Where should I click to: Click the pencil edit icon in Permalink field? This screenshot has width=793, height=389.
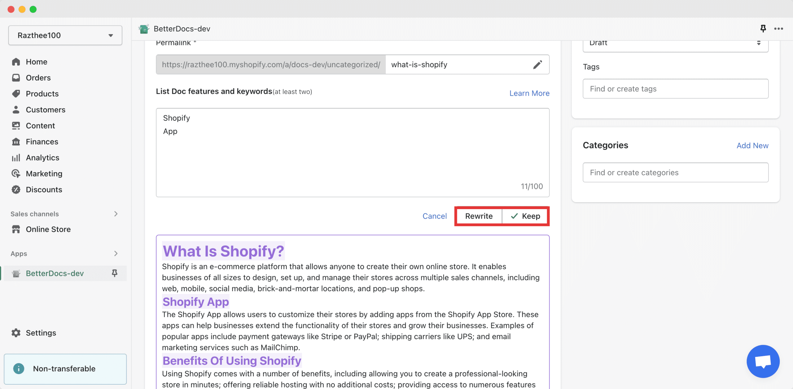coord(537,64)
